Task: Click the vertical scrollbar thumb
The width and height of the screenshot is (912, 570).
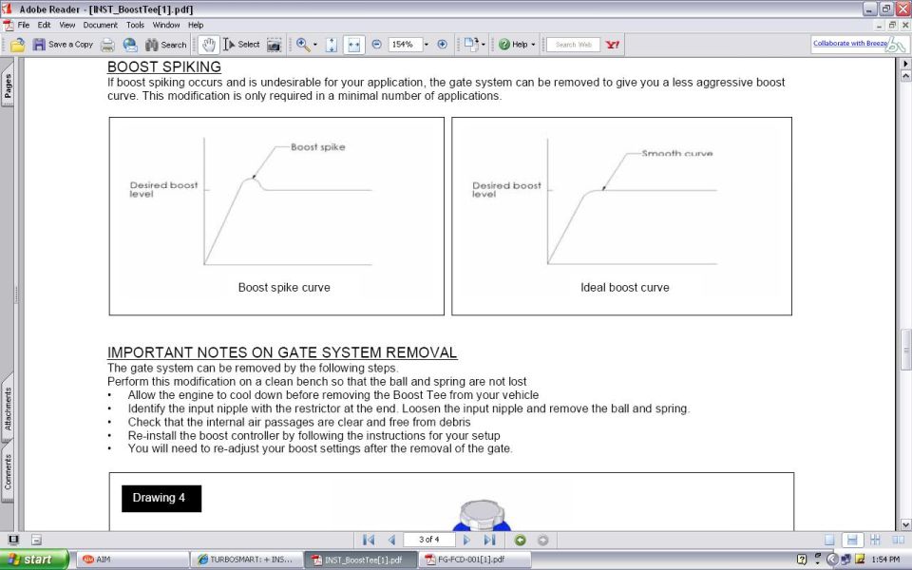Action: [905, 349]
